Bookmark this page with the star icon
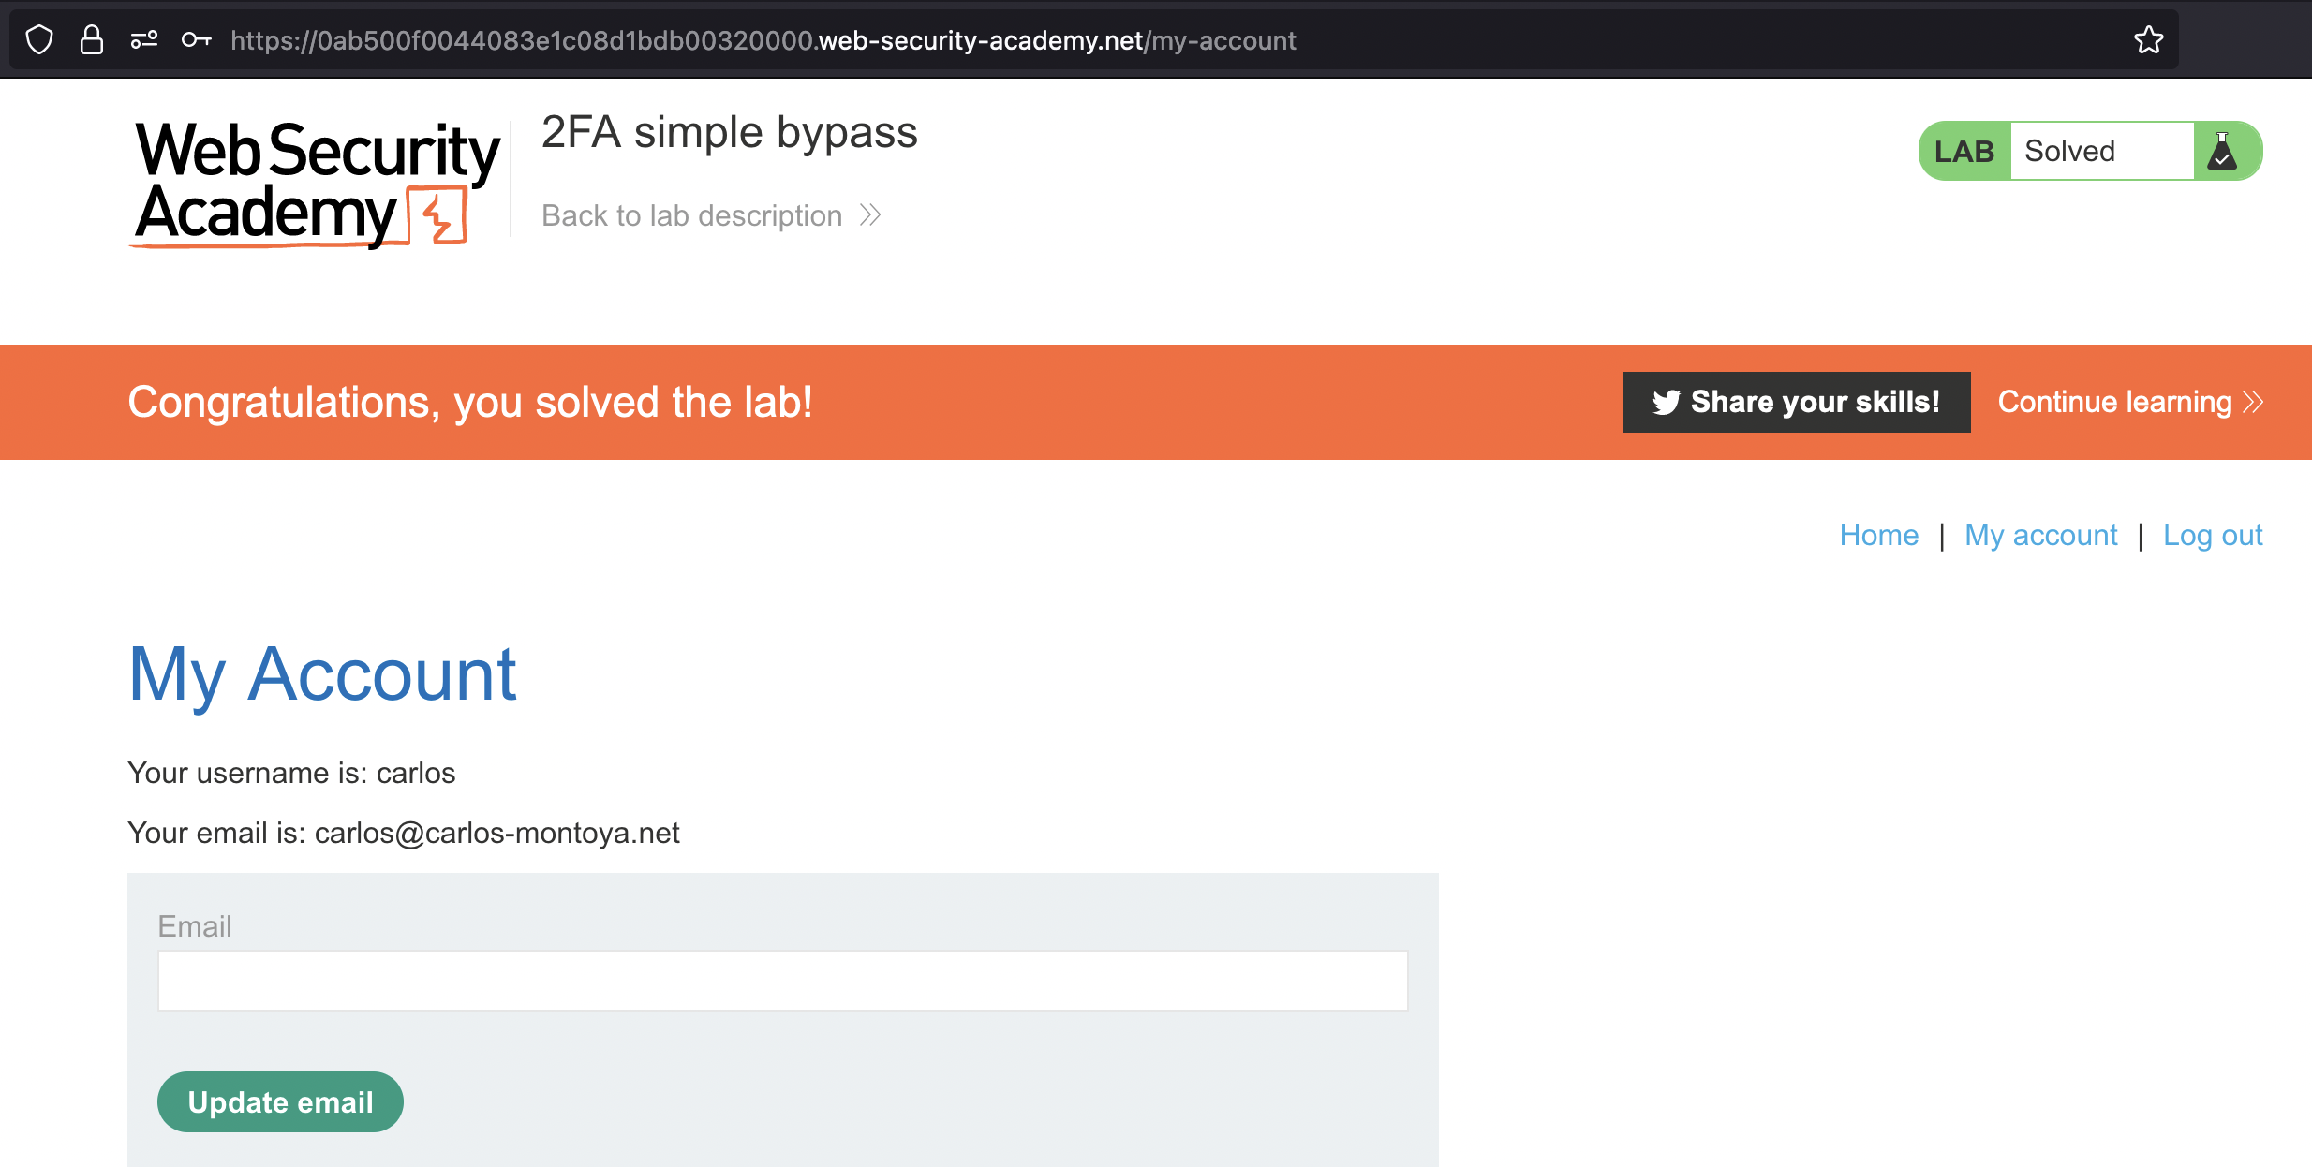The height and width of the screenshot is (1167, 2312). (2148, 40)
